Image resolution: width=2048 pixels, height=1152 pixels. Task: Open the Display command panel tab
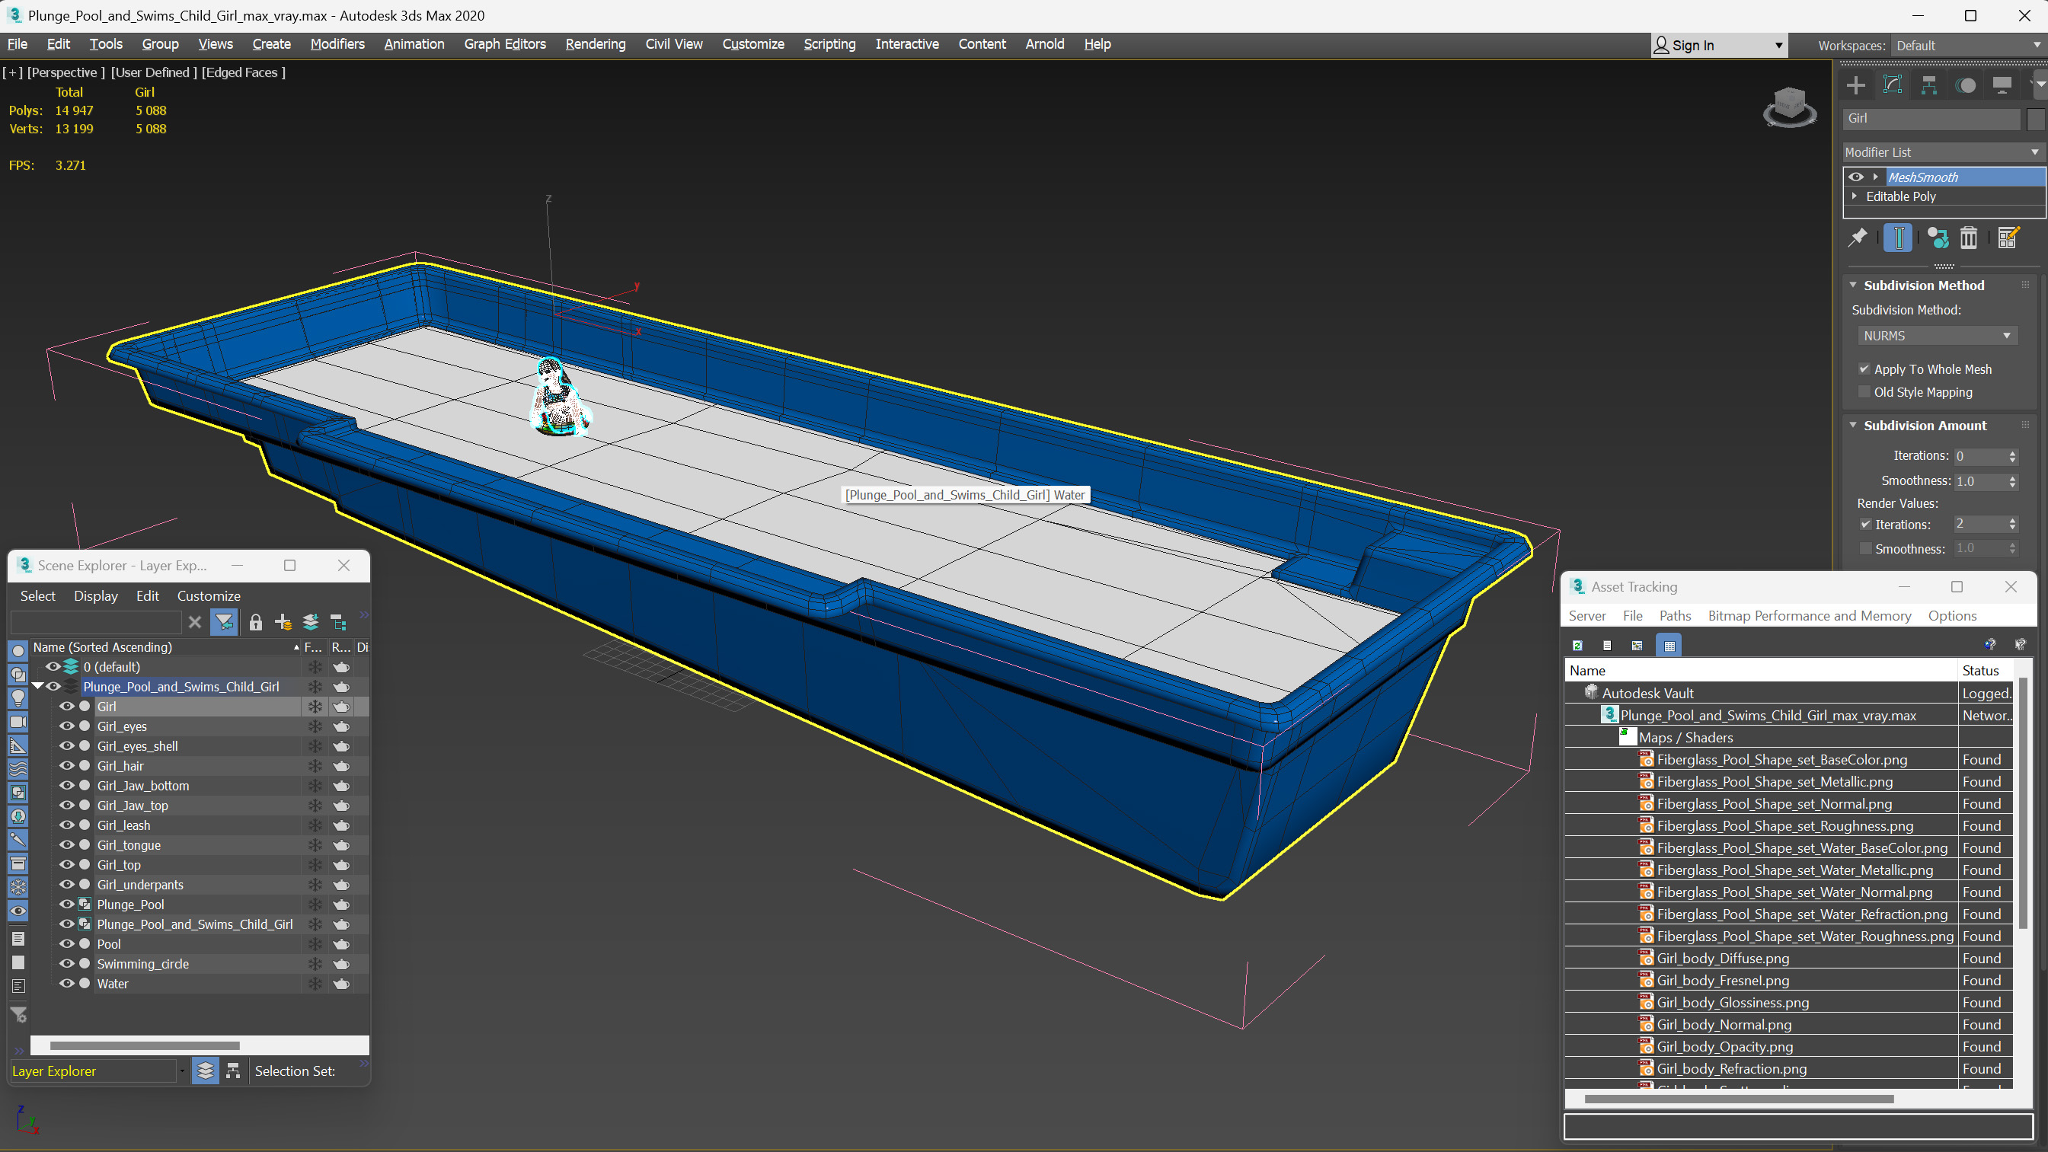coord(2002,85)
